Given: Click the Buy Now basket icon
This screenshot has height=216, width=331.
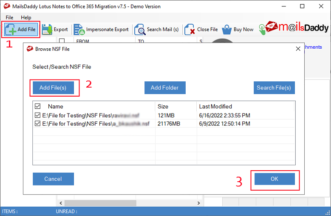Looking at the screenshot, I should (227, 30).
